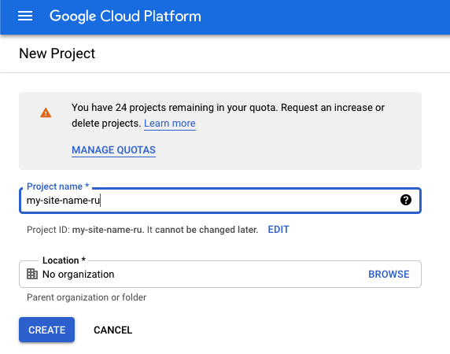The width and height of the screenshot is (450, 354).
Task: Click the CREATE button
Action: [x=46, y=330]
